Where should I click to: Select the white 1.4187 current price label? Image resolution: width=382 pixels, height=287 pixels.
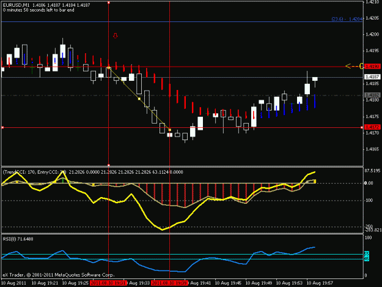click(372, 77)
